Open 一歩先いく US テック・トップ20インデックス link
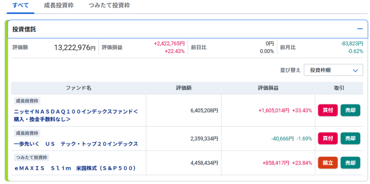The image size is (370, 184). click(x=76, y=144)
